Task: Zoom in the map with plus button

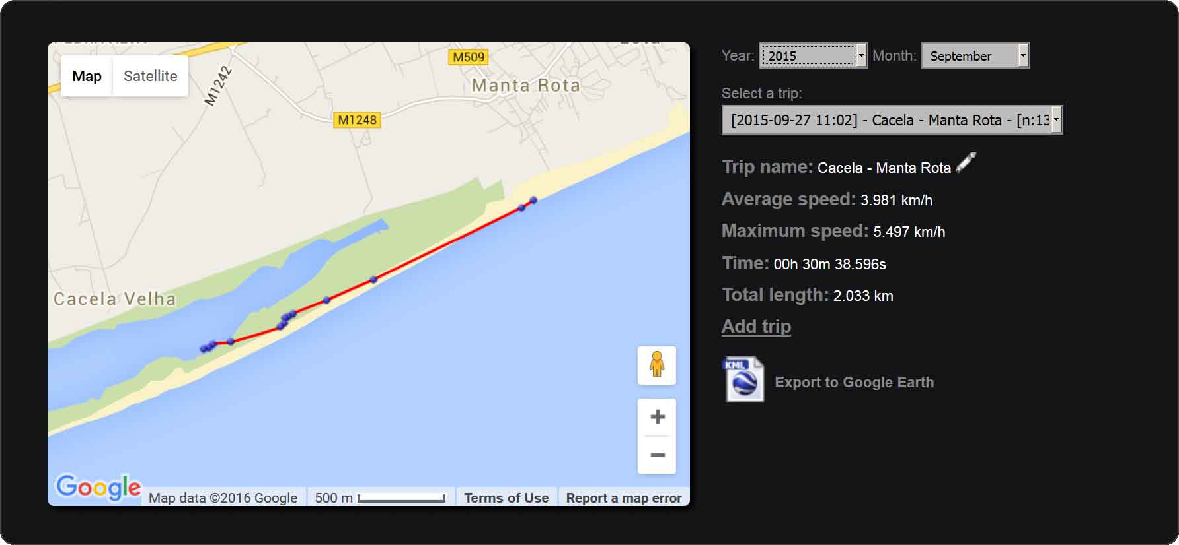Action: click(x=657, y=417)
